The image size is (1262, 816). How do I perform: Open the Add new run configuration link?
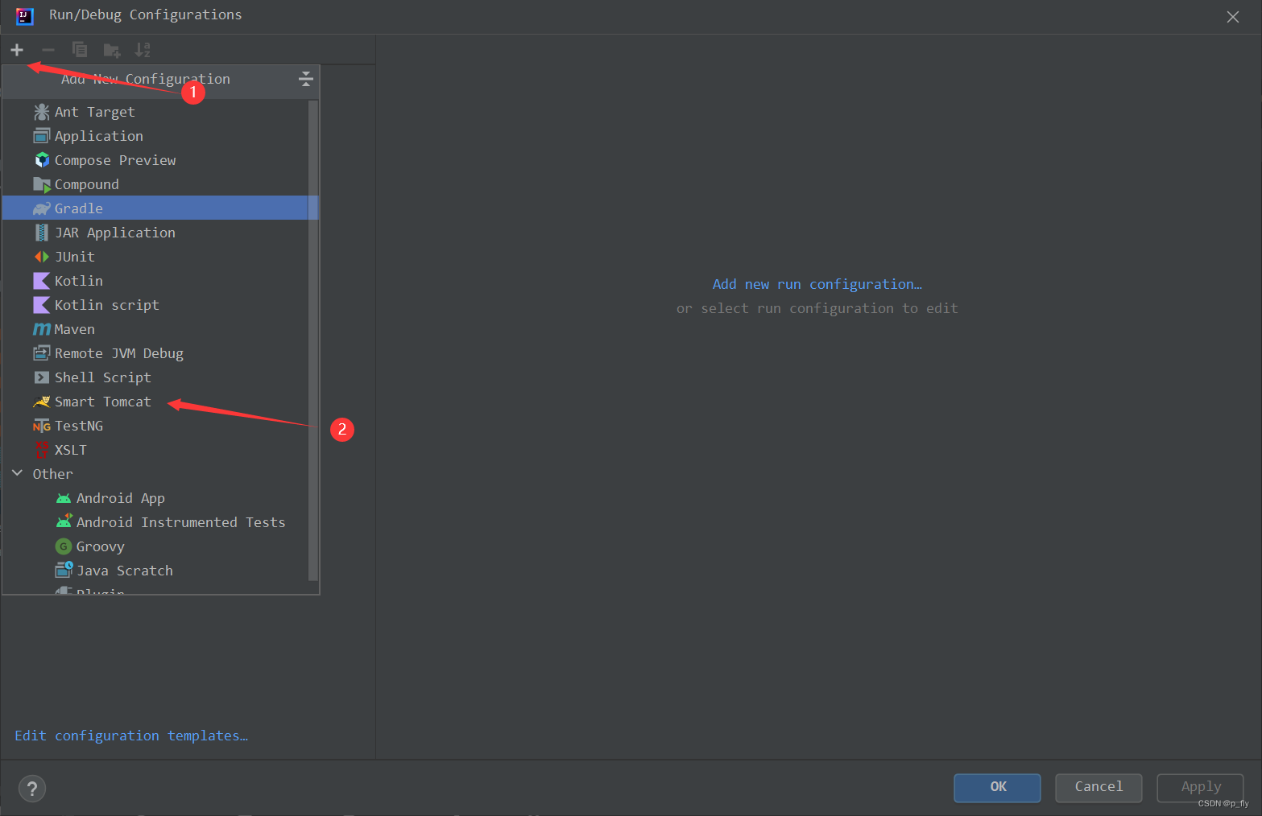pyautogui.click(x=817, y=284)
